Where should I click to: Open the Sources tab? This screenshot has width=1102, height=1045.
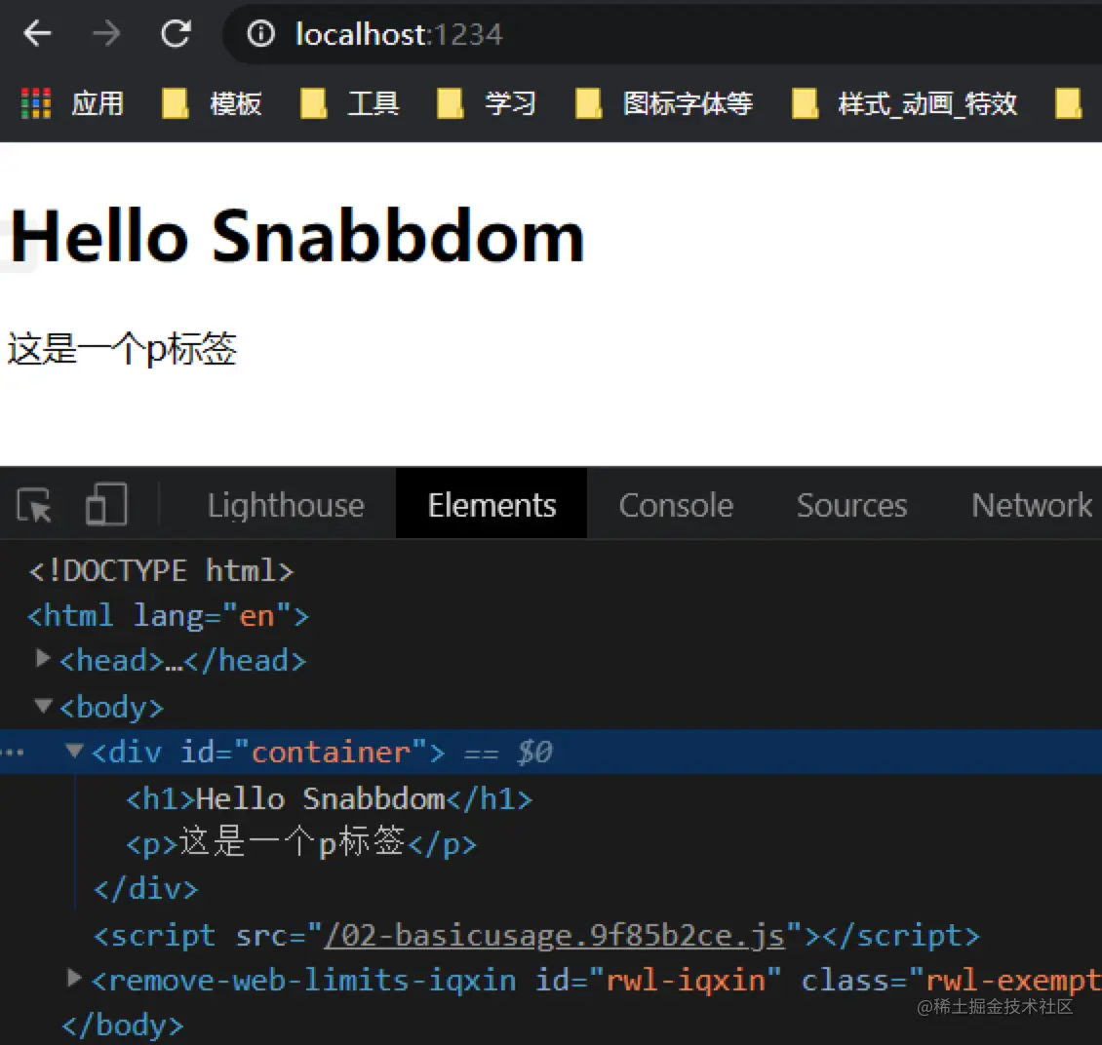pos(851,505)
